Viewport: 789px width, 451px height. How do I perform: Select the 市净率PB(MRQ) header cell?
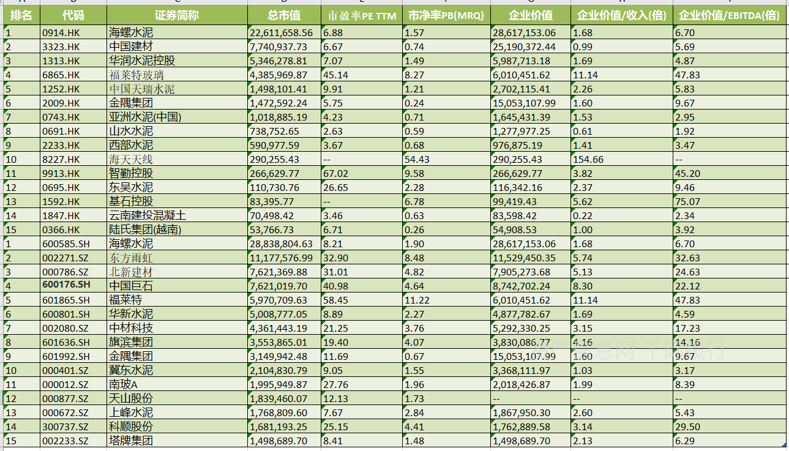click(x=447, y=15)
